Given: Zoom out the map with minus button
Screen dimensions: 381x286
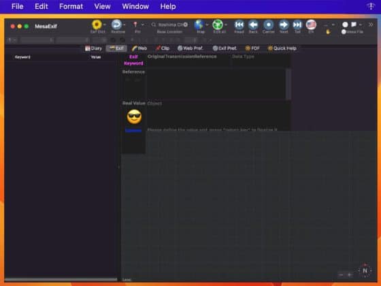Looking at the screenshot, I should tap(341, 275).
